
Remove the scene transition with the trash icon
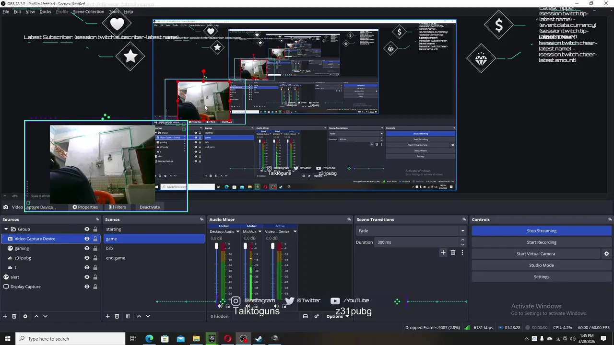[453, 253]
